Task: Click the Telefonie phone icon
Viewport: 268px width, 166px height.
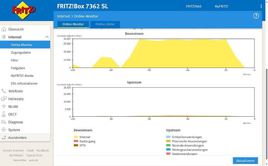Action: coord(4,91)
